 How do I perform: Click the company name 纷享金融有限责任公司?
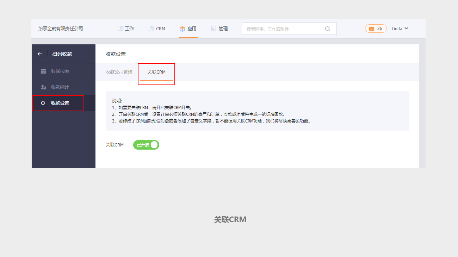click(61, 29)
